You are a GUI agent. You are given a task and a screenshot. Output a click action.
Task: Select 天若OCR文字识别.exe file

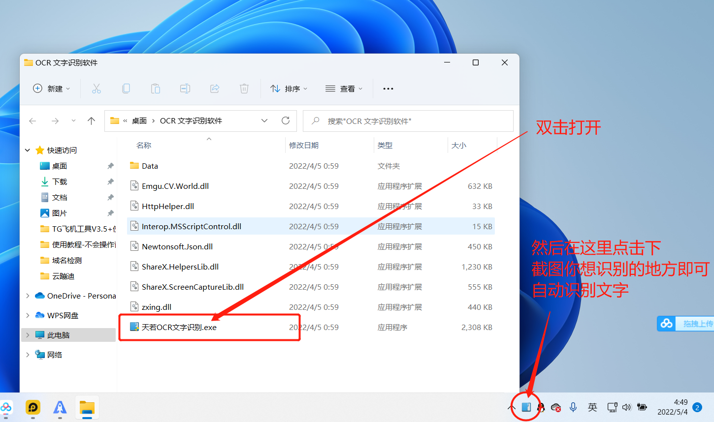pos(179,327)
